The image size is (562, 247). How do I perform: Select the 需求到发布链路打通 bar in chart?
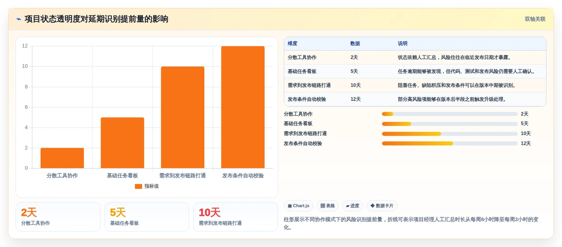pos(183,117)
